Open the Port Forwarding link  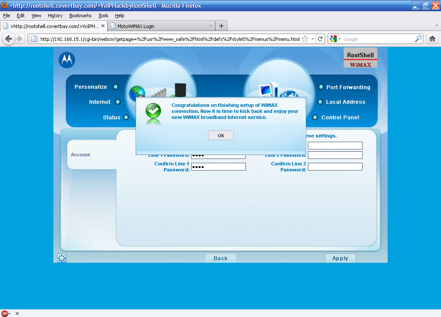(348, 87)
